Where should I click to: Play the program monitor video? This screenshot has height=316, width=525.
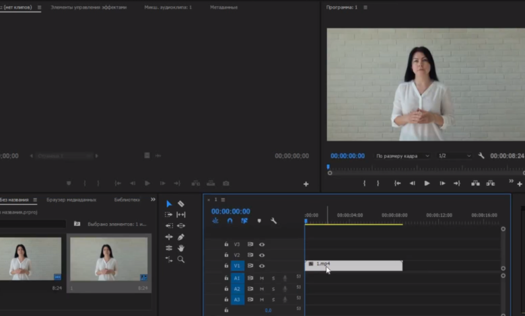pyautogui.click(x=427, y=184)
